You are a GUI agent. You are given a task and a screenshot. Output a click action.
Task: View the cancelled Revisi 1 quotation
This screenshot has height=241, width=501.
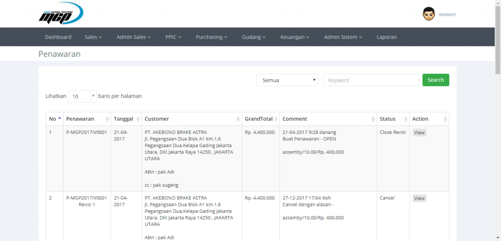pos(419,198)
